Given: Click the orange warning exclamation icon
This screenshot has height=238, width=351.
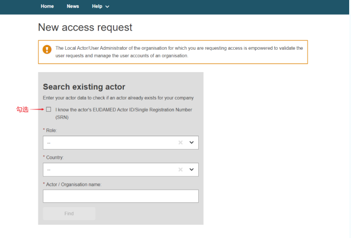Looking at the screenshot, I should pyautogui.click(x=47, y=49).
